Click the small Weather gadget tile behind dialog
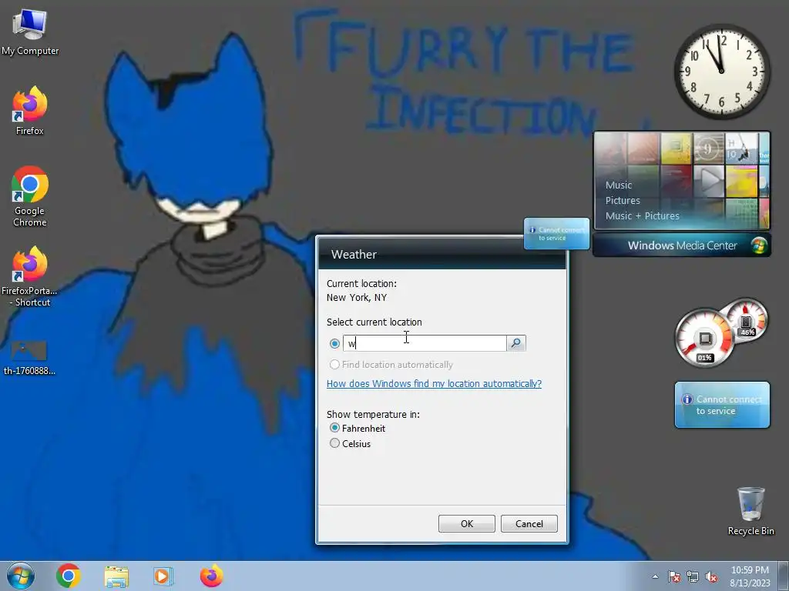Screen dimensions: 789x591 click(x=556, y=233)
